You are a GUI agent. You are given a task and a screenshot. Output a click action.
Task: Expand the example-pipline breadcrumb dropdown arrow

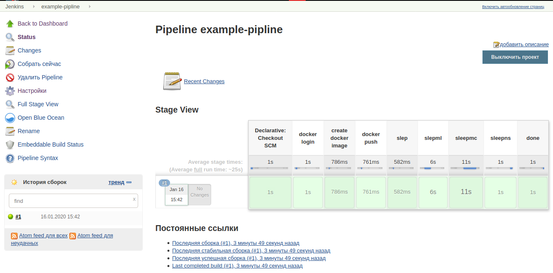point(89,7)
